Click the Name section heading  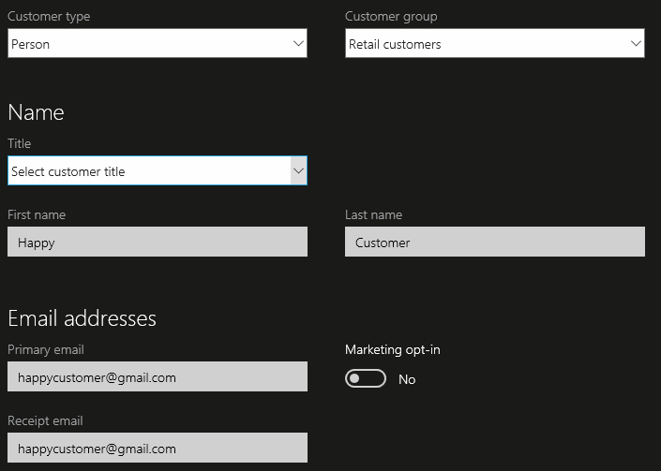pyautogui.click(x=36, y=112)
